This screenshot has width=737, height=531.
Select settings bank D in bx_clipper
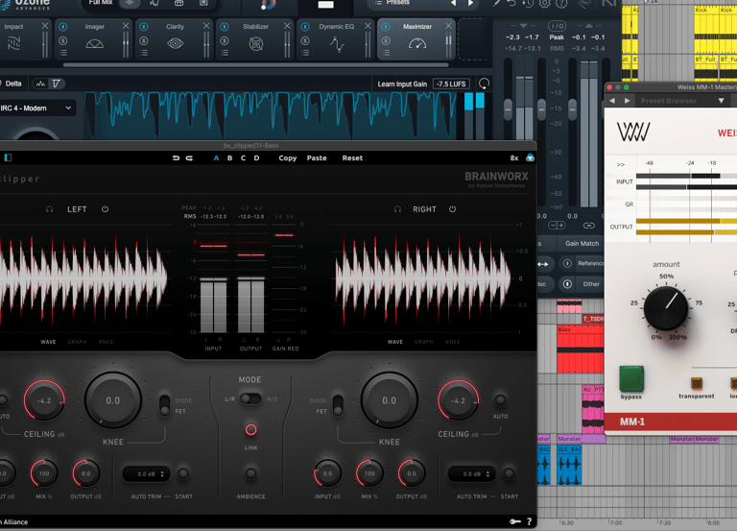click(256, 158)
